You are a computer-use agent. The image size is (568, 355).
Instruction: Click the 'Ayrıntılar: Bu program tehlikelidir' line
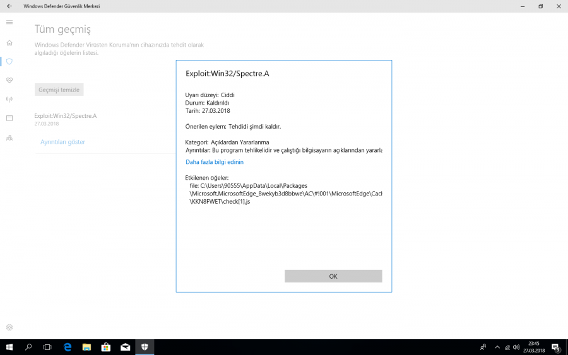click(x=283, y=150)
